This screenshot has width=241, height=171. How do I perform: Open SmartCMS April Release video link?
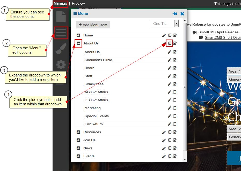point(220,32)
